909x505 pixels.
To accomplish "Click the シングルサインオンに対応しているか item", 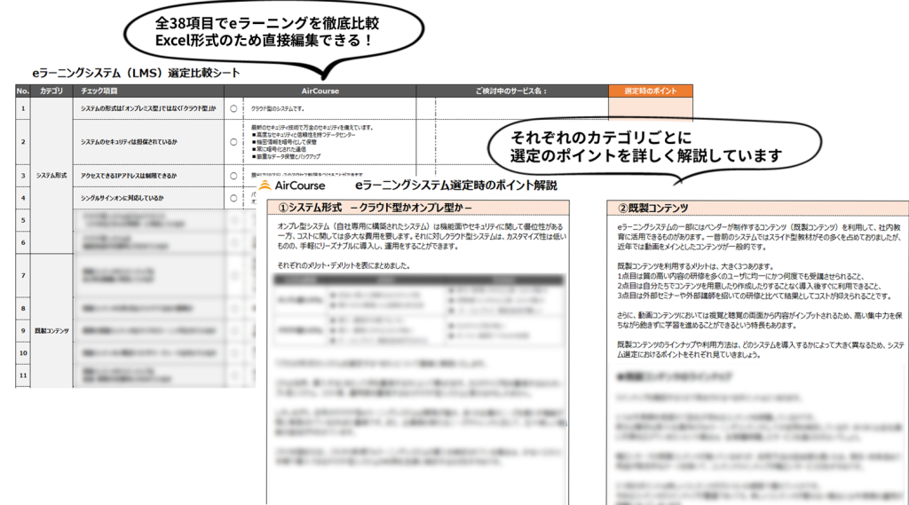I will point(123,198).
